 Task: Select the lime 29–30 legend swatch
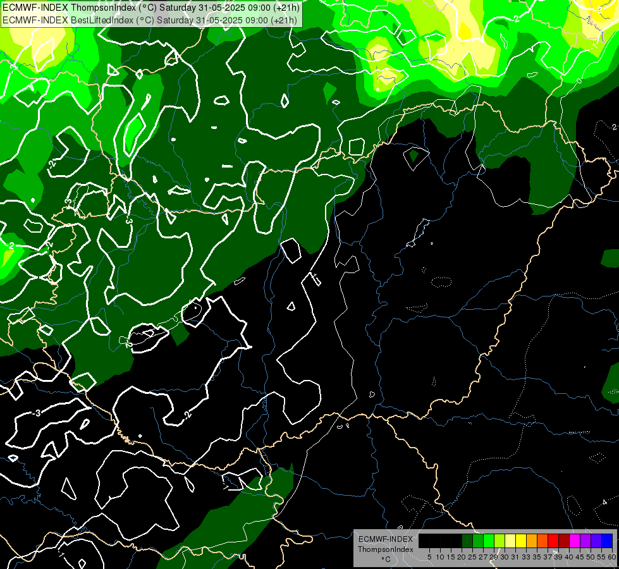499,541
